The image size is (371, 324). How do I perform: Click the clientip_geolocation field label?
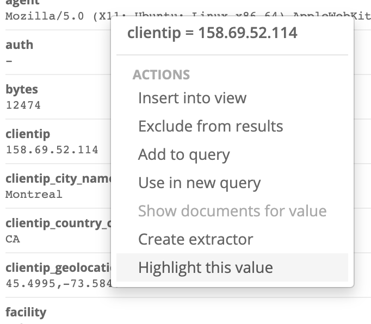pos(58,268)
